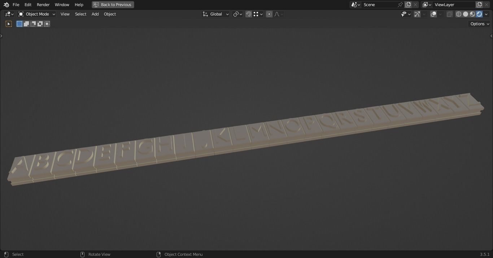Toggle viewport overlays

pos(434,14)
